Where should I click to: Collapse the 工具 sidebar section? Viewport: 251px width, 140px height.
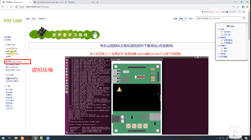(x=7, y=86)
